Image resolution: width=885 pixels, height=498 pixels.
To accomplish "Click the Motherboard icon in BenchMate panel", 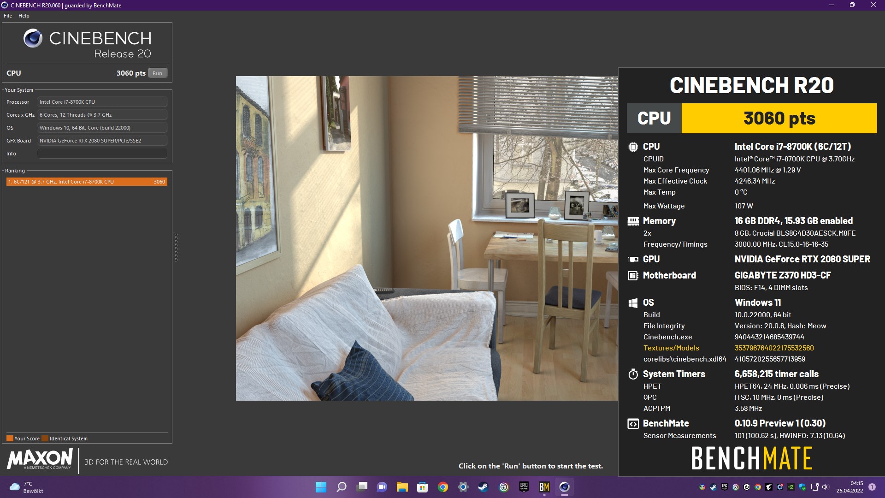I will point(633,275).
